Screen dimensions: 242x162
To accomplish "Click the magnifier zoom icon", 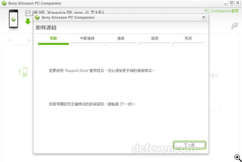I will 238,158.
